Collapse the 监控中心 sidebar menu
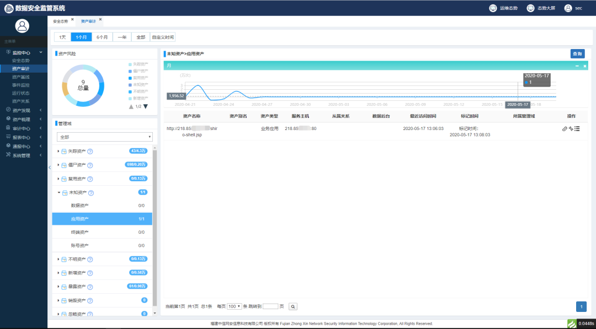Image resolution: width=596 pixels, height=329 pixels. pyautogui.click(x=24, y=53)
